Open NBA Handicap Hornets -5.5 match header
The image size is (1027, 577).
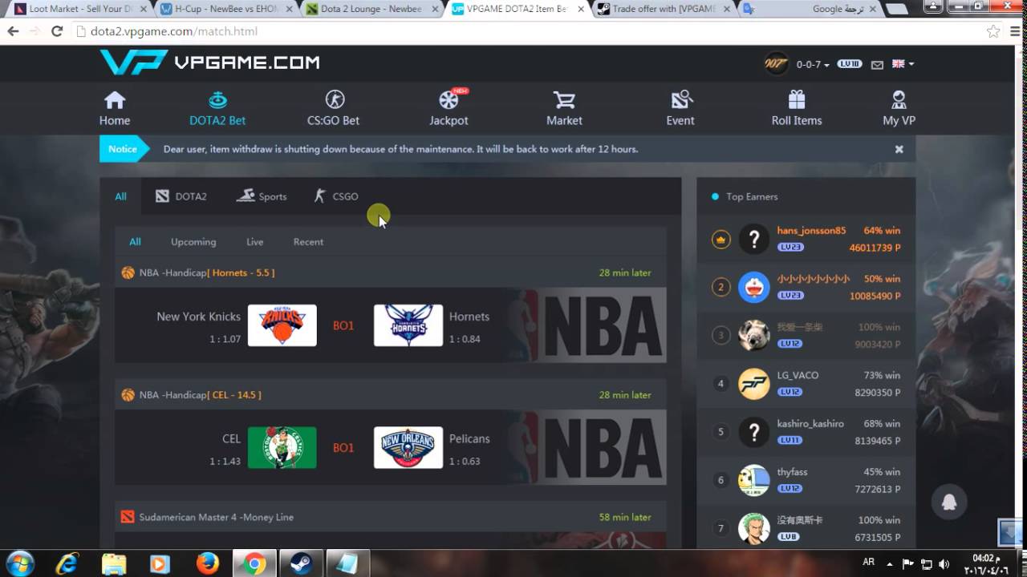391,272
